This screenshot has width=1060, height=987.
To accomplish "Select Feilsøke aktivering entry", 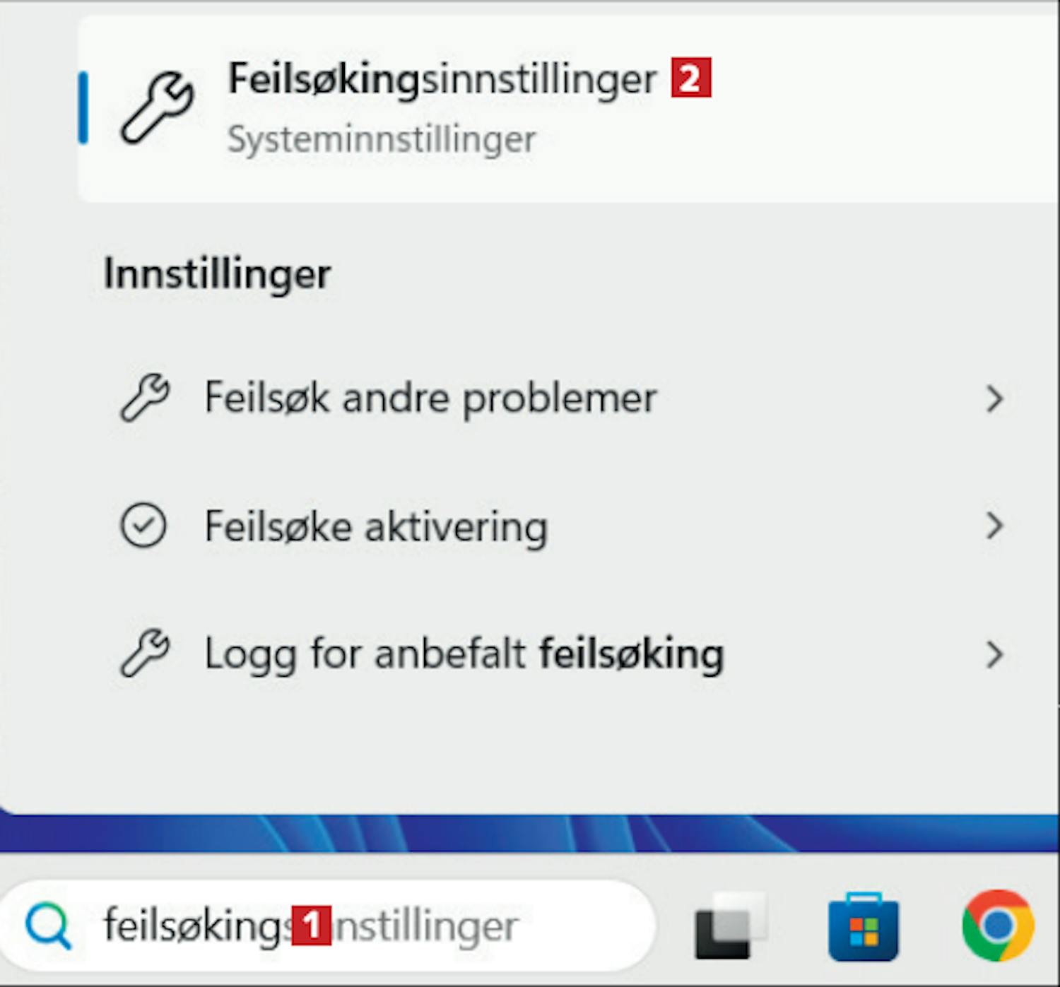I will click(562, 526).
